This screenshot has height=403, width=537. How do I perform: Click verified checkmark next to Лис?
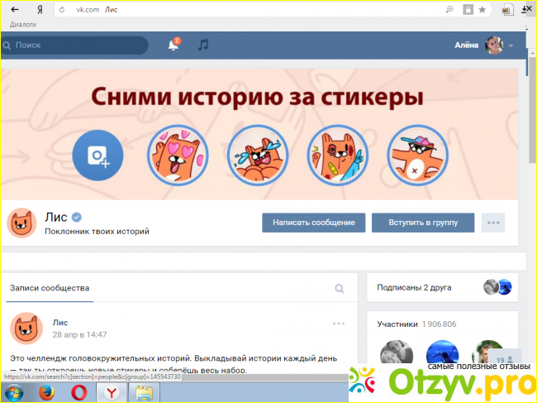tap(77, 217)
